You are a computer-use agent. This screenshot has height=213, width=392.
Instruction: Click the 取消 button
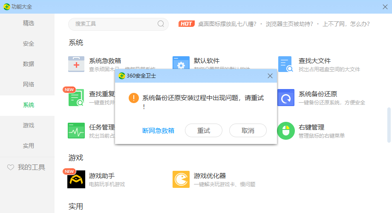(248, 130)
